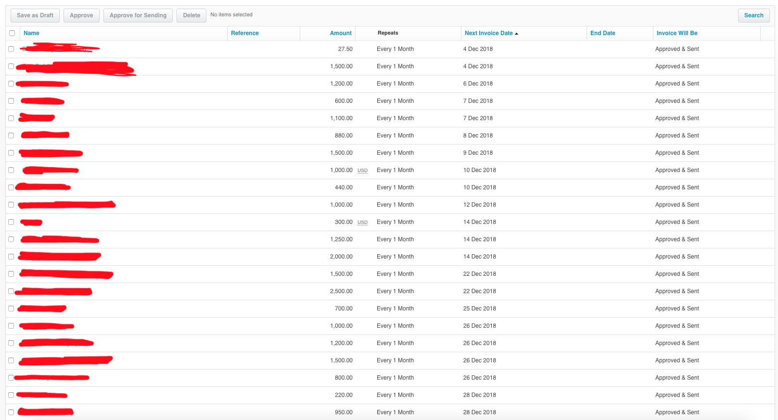Select the 950.00 invoice row checkbox
Image resolution: width=778 pixels, height=420 pixels.
[11, 412]
